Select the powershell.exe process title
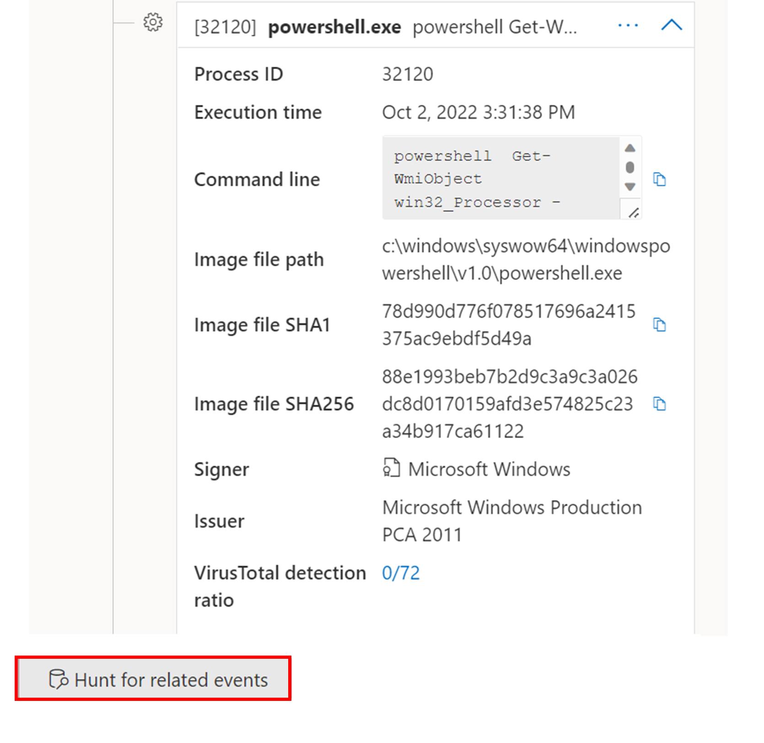 [x=334, y=27]
